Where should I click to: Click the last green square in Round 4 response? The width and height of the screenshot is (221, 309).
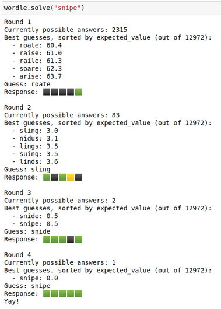coord(79,294)
